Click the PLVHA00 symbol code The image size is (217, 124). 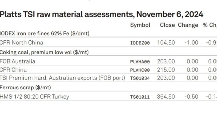coord(140,62)
